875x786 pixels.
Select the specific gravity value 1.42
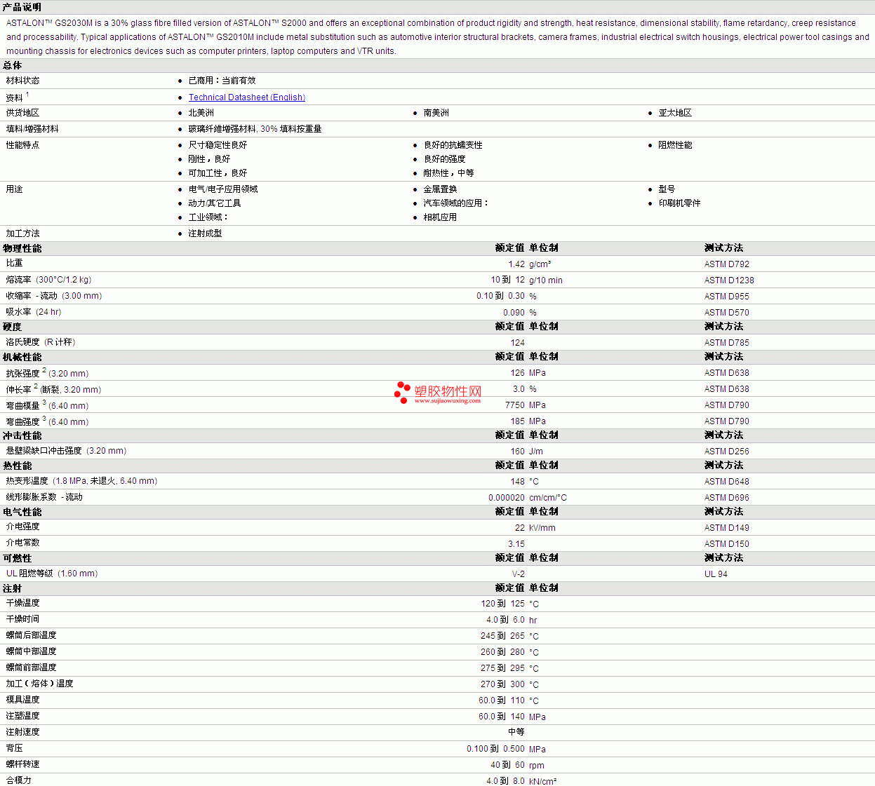pos(516,264)
